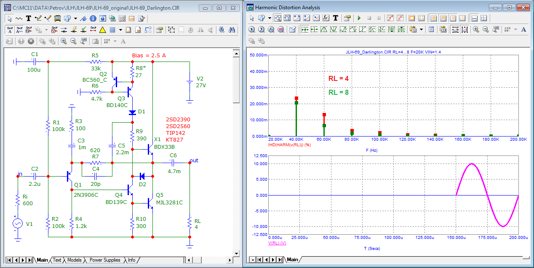This screenshot has width=534, height=268.
Task: Click zoom out in analysis toolbar
Action: click(x=485, y=29)
